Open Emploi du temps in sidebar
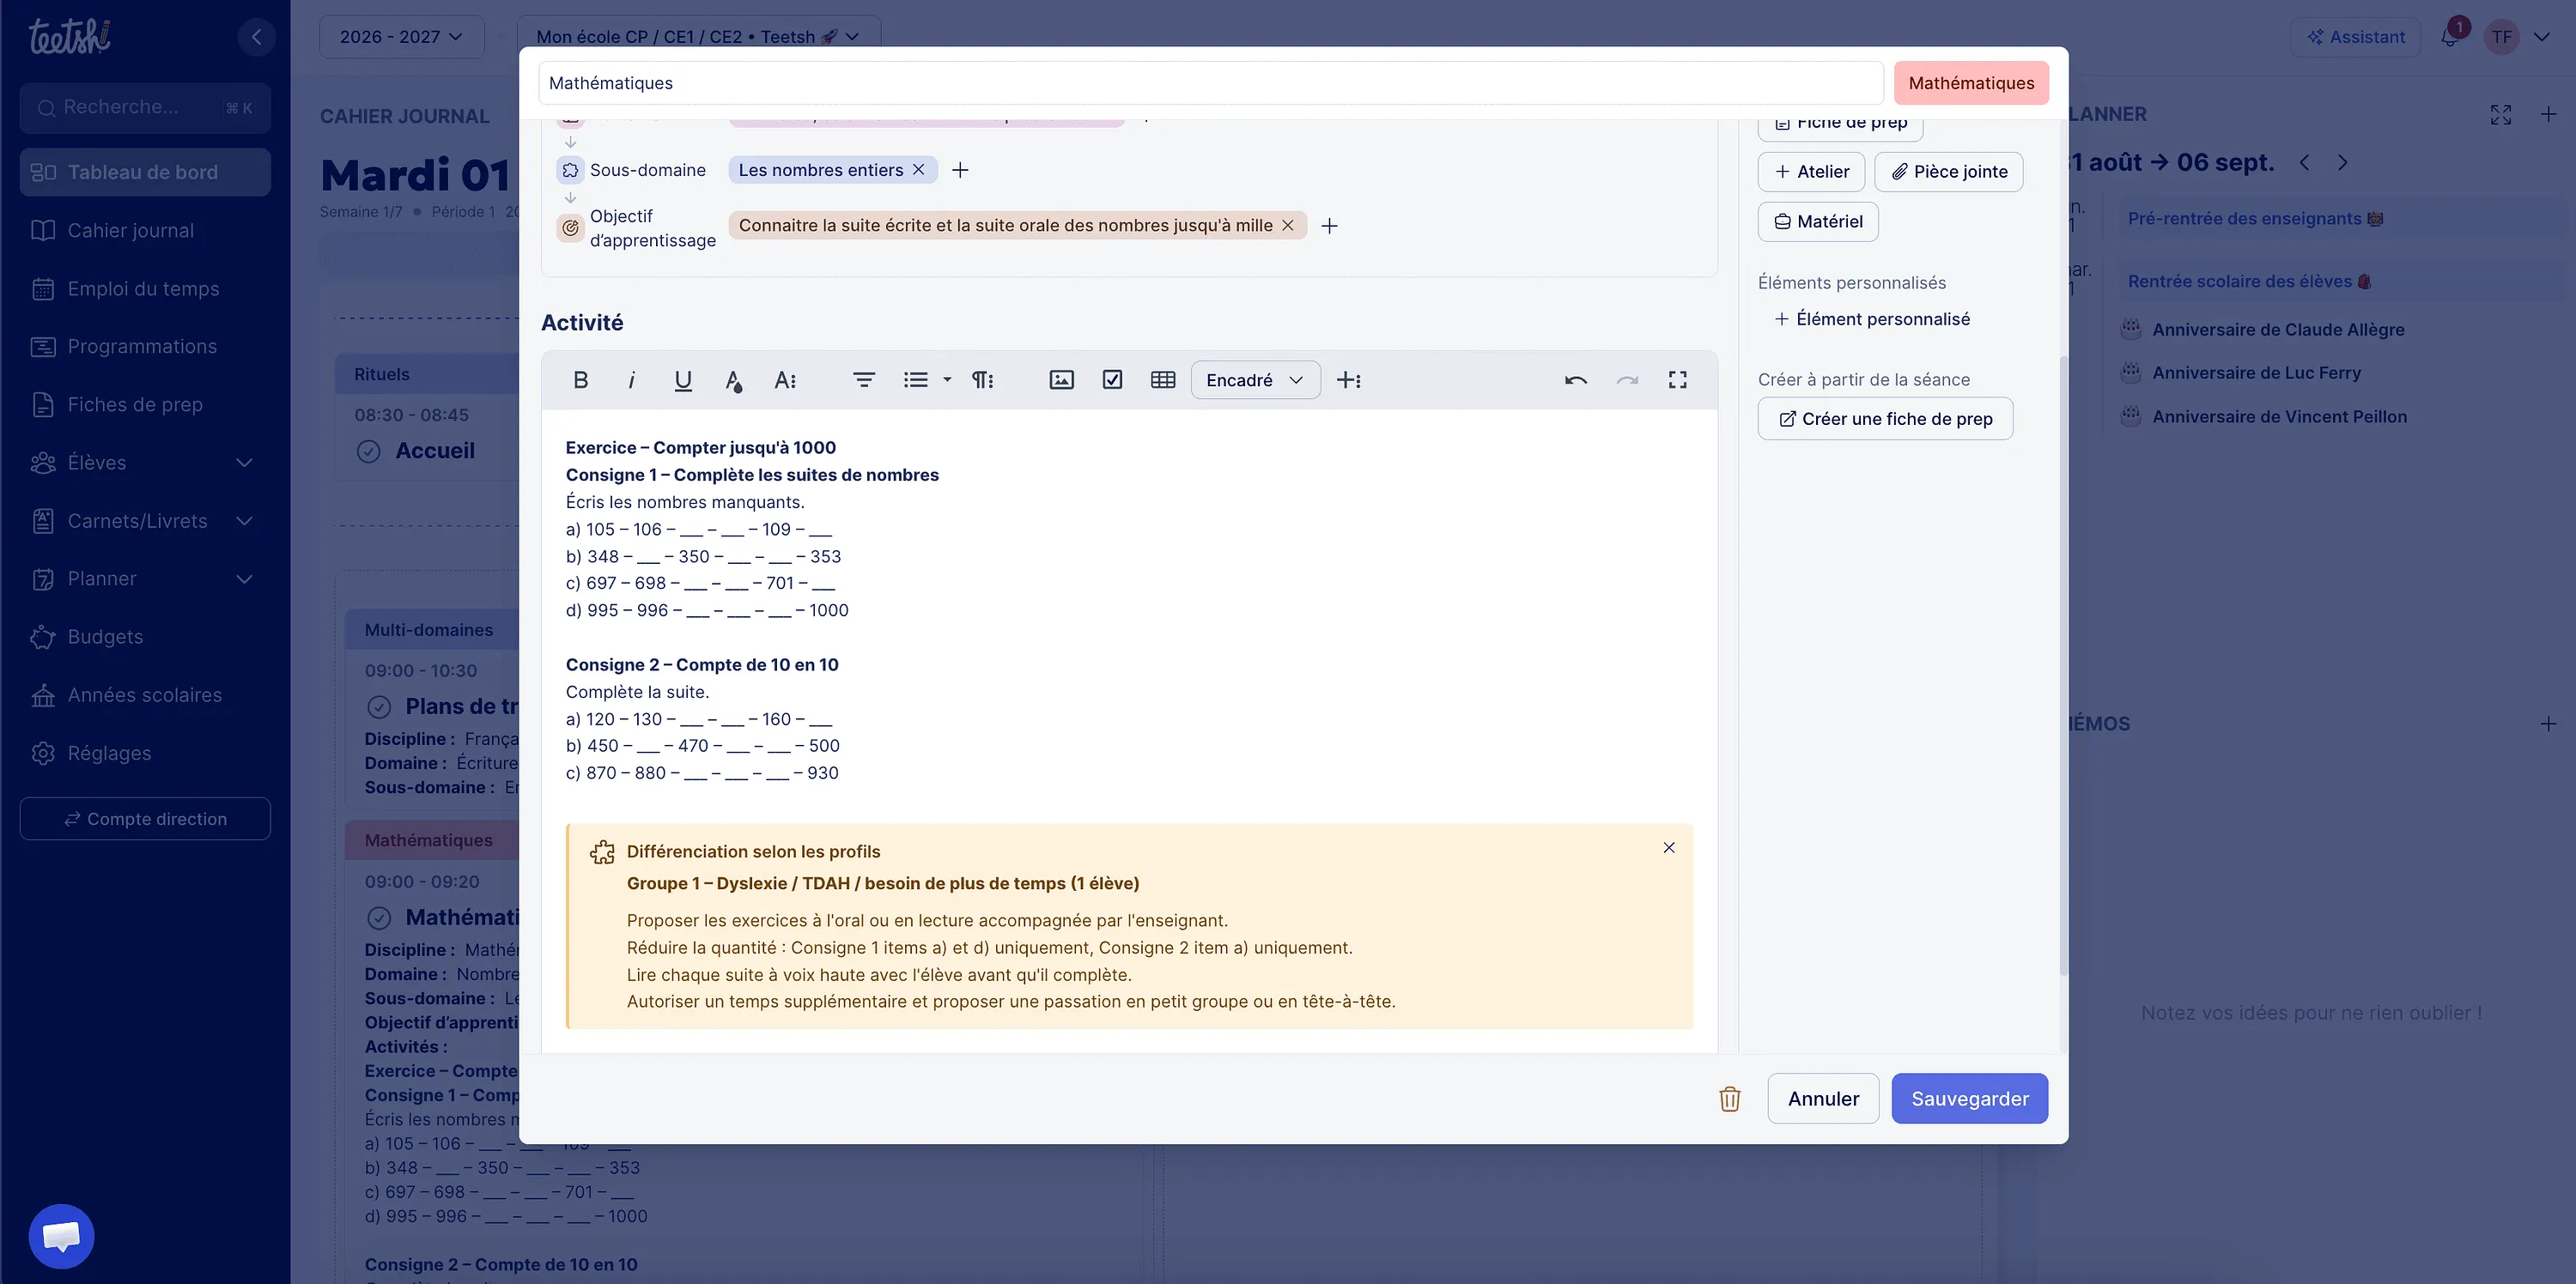This screenshot has height=1284, width=2576. tap(145, 288)
